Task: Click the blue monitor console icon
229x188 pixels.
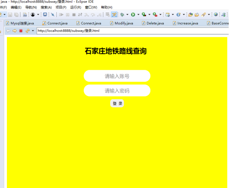Action: (45, 15)
